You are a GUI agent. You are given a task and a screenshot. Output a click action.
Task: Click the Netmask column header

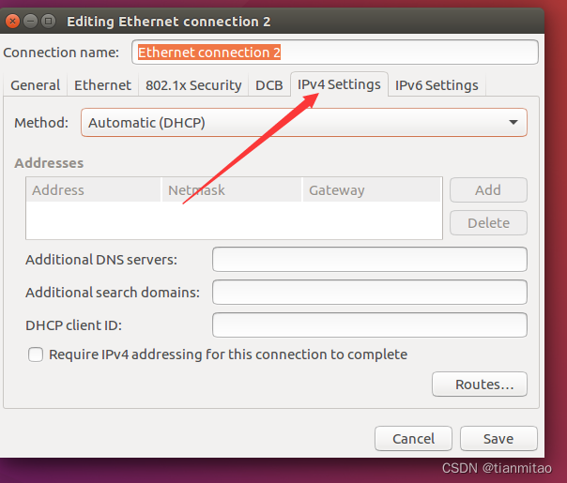232,190
